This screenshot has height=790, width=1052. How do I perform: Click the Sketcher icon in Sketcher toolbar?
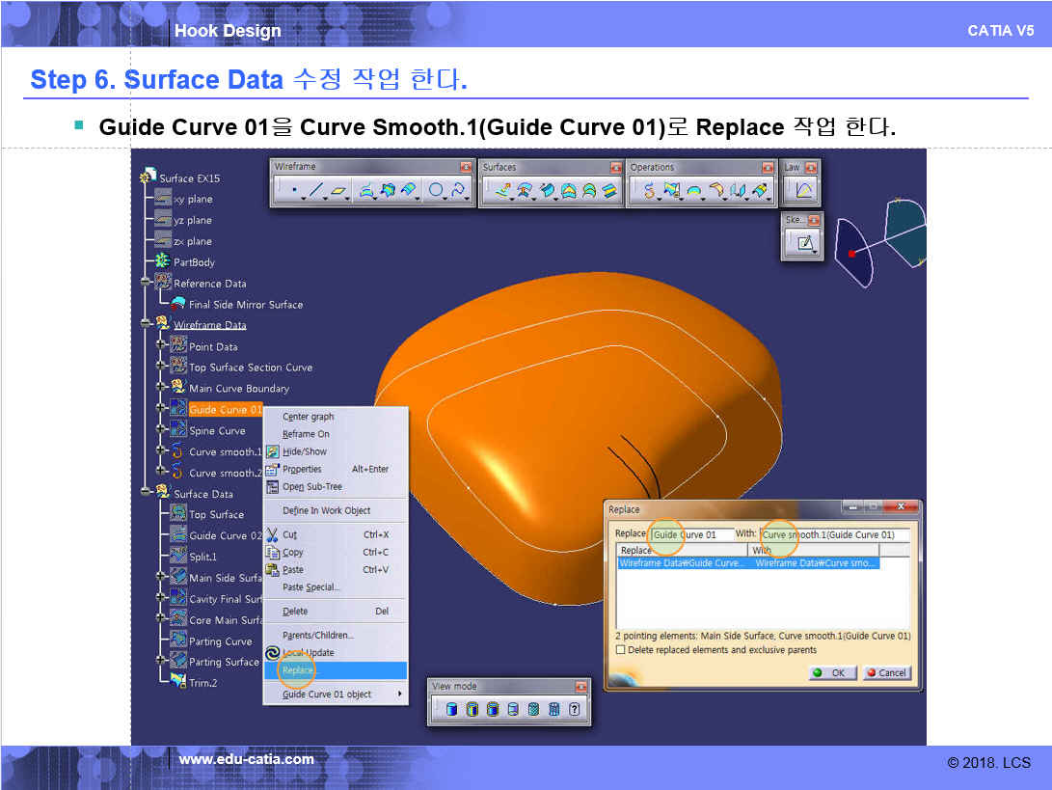802,243
